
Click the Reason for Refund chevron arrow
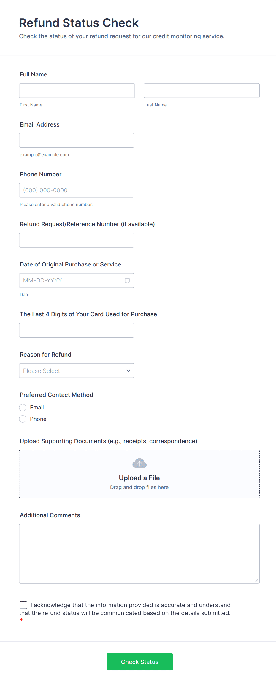128,371
